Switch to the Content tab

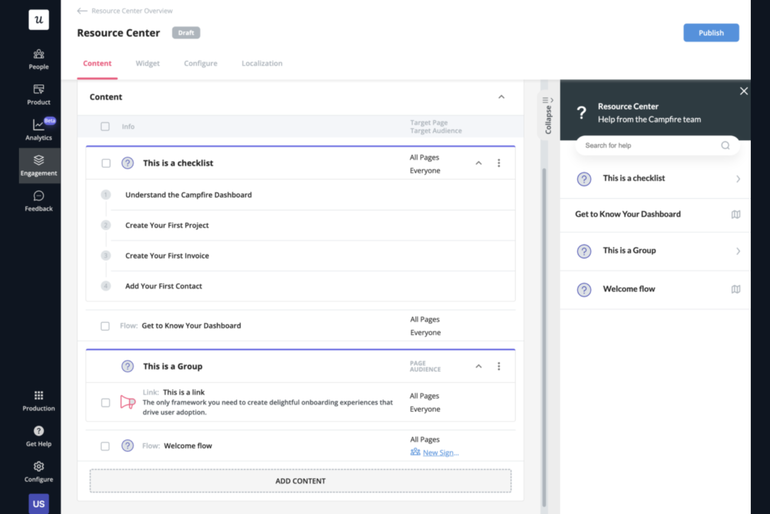tap(97, 64)
